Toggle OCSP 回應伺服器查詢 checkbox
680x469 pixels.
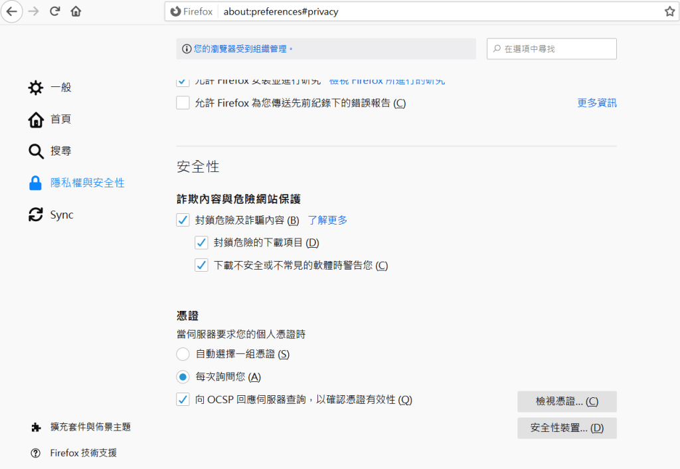coord(183,399)
